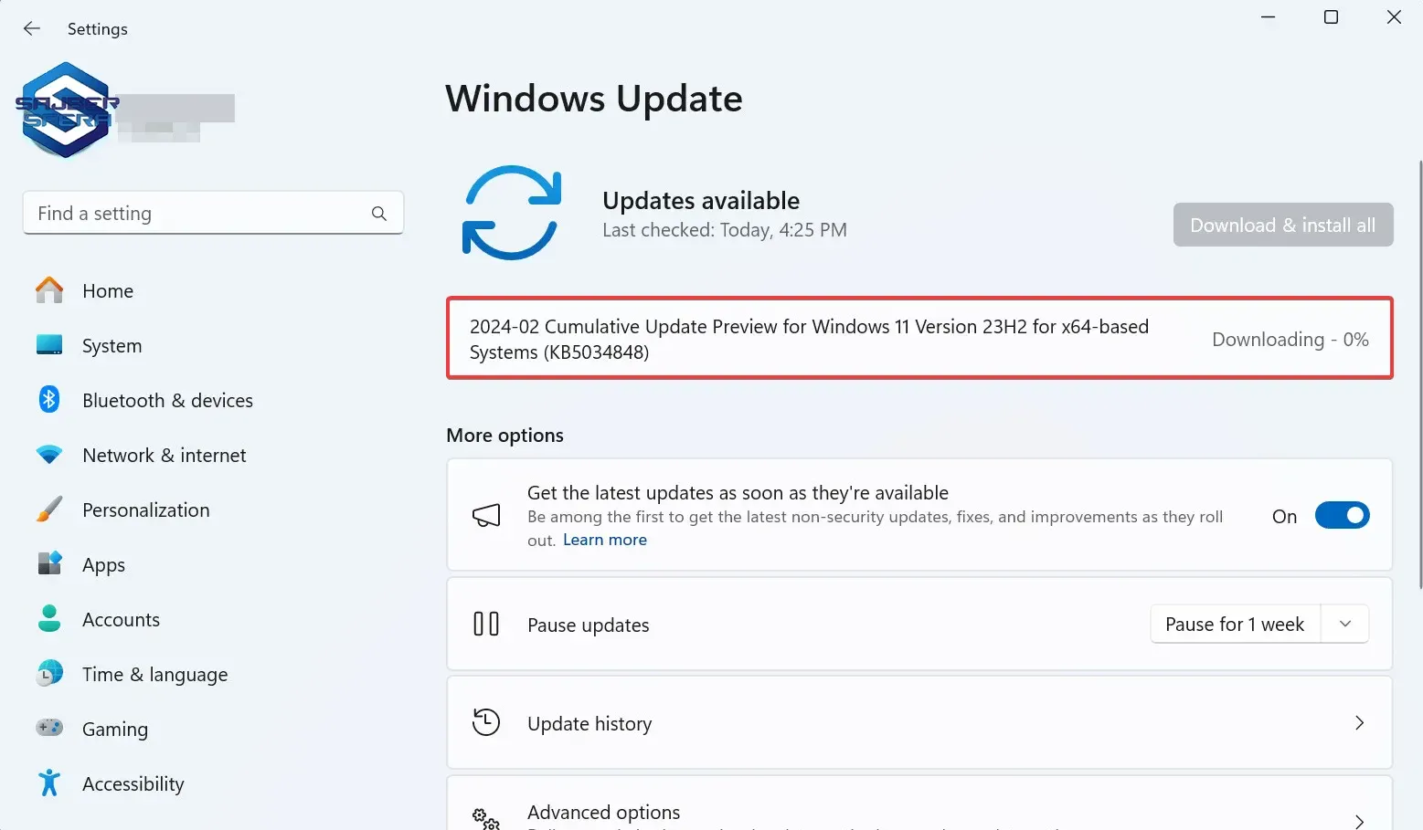Click the Windows Update sync arrows icon
Screen dimensions: 1423x830
pos(512,213)
